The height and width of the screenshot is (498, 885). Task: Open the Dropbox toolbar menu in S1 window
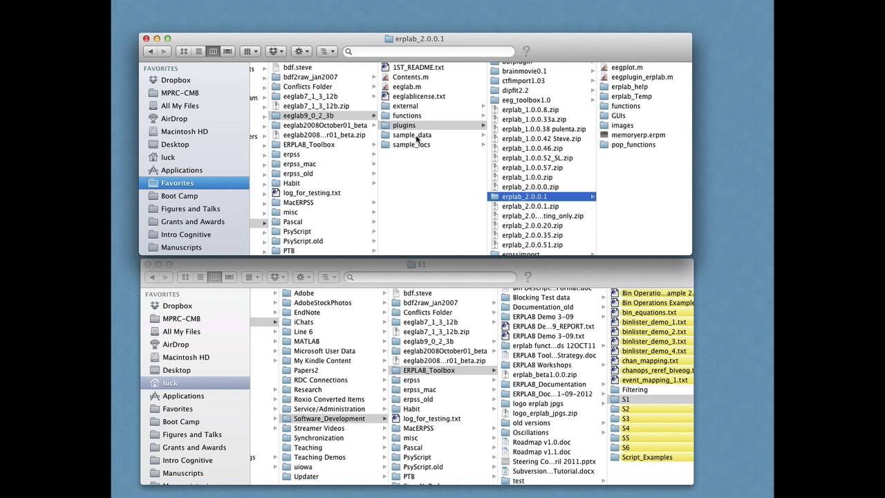[277, 277]
